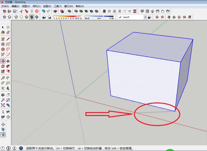
Task: Activate the Axes tool
Action: tap(3, 88)
